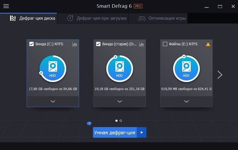This screenshot has height=150, width=238.
Task: Select the second page indicator dot
Action: [x=121, y=120]
